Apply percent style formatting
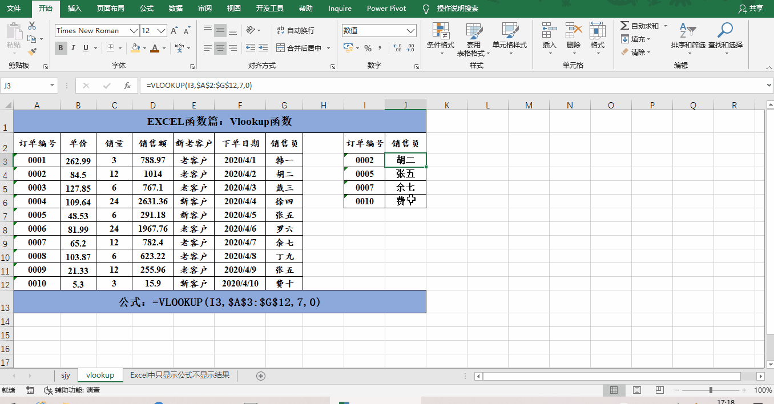Screen dimensions: 774x404 (368, 48)
